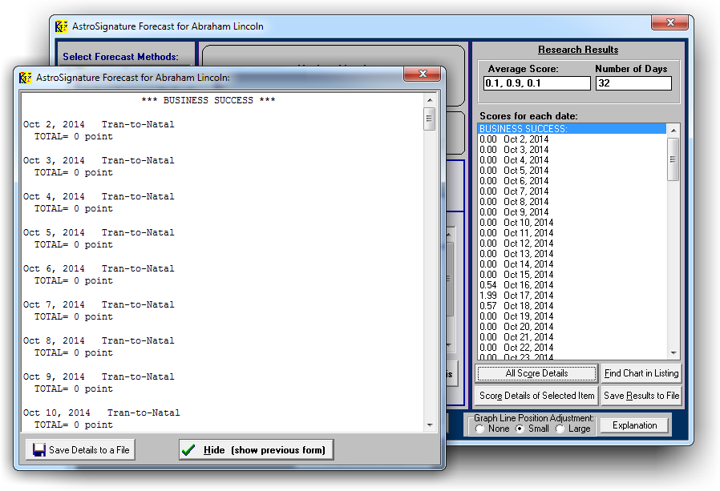720x491 pixels.
Task: Save Details to a File
Action: tap(81, 449)
